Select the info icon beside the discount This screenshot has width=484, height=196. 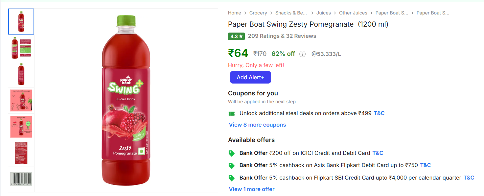point(302,54)
